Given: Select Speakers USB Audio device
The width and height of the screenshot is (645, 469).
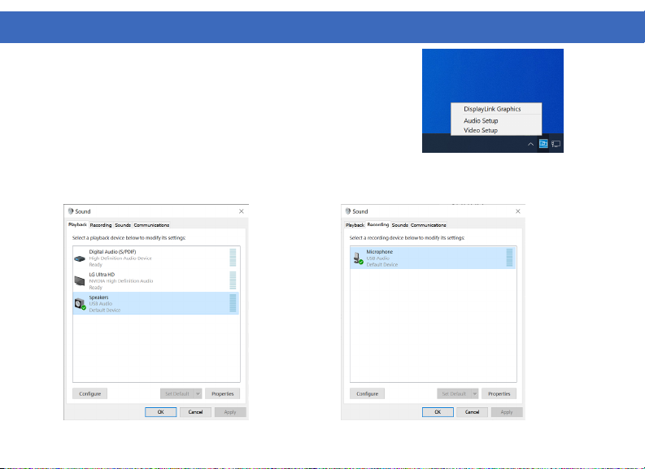Looking at the screenshot, I should (x=156, y=303).
